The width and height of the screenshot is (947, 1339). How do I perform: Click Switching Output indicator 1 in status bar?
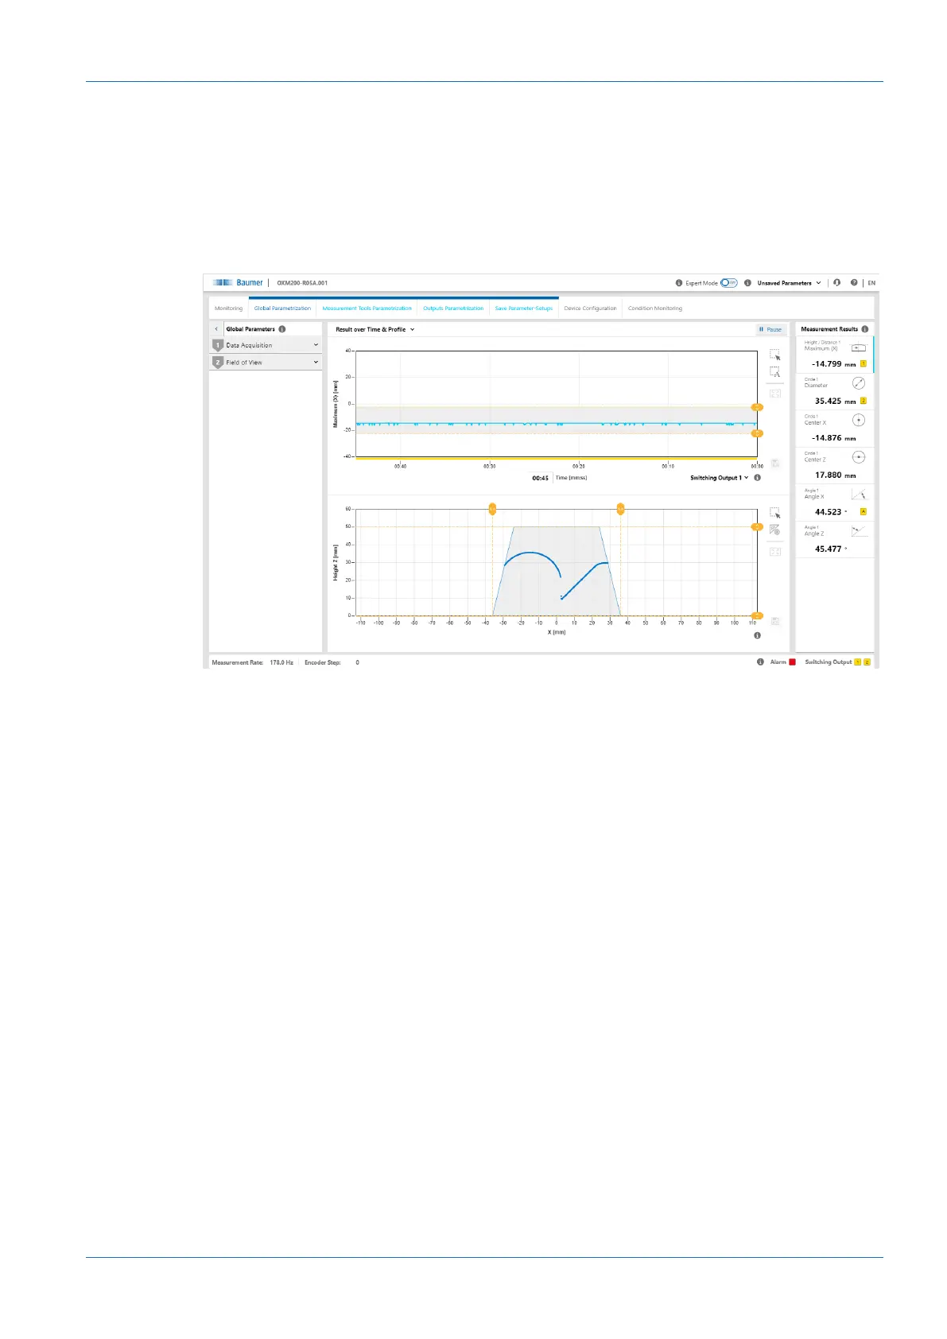pos(858,662)
